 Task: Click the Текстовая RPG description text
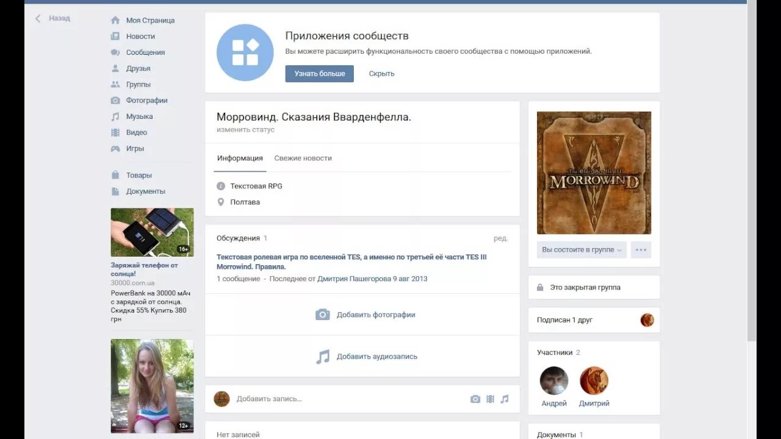pyautogui.click(x=256, y=186)
